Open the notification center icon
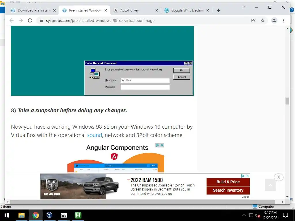 tap(285, 215)
